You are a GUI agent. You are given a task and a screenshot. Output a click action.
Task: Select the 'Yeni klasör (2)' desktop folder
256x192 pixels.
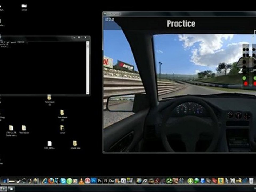pos(62,115)
